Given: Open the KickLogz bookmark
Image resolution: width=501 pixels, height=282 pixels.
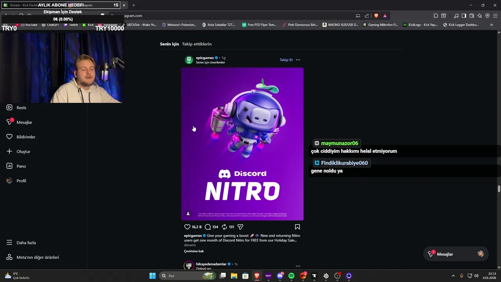Looking at the screenshot, I should tap(420, 25).
